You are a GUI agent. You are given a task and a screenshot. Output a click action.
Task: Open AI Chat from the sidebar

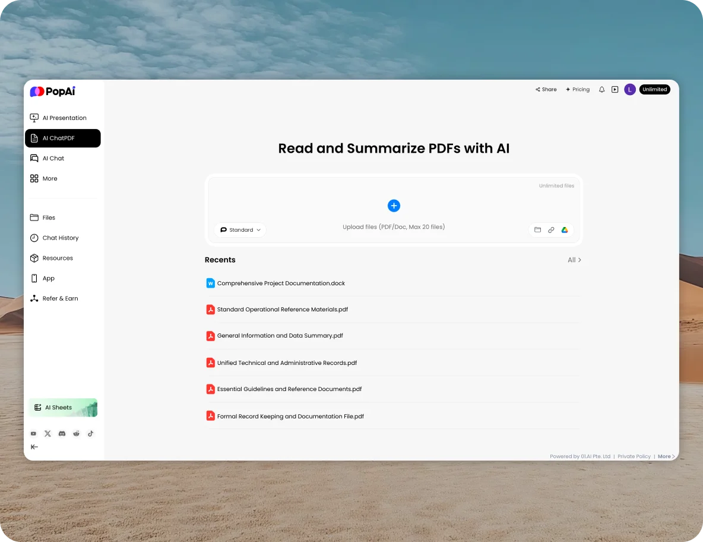click(52, 158)
